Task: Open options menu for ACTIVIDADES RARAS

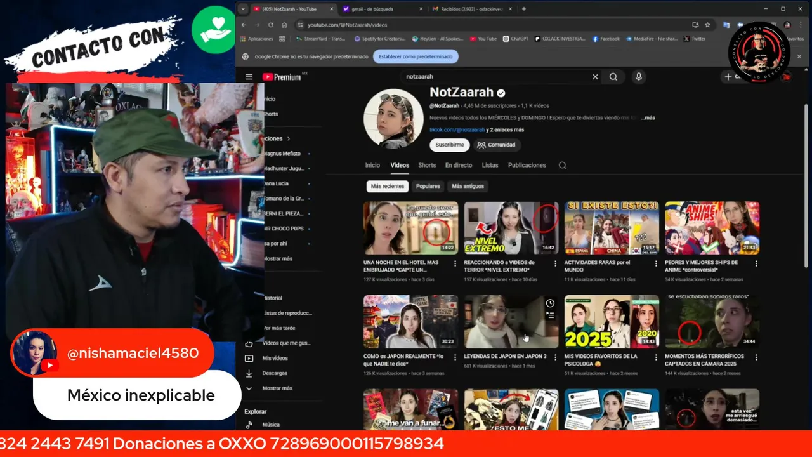Action: 655,263
